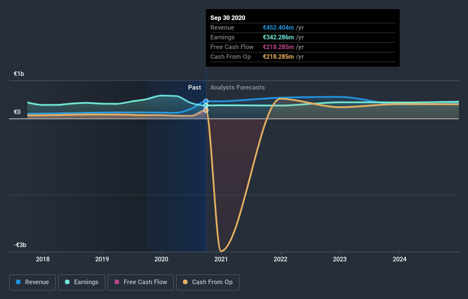
Task: Click the Past label on chart
Action: click(x=194, y=87)
